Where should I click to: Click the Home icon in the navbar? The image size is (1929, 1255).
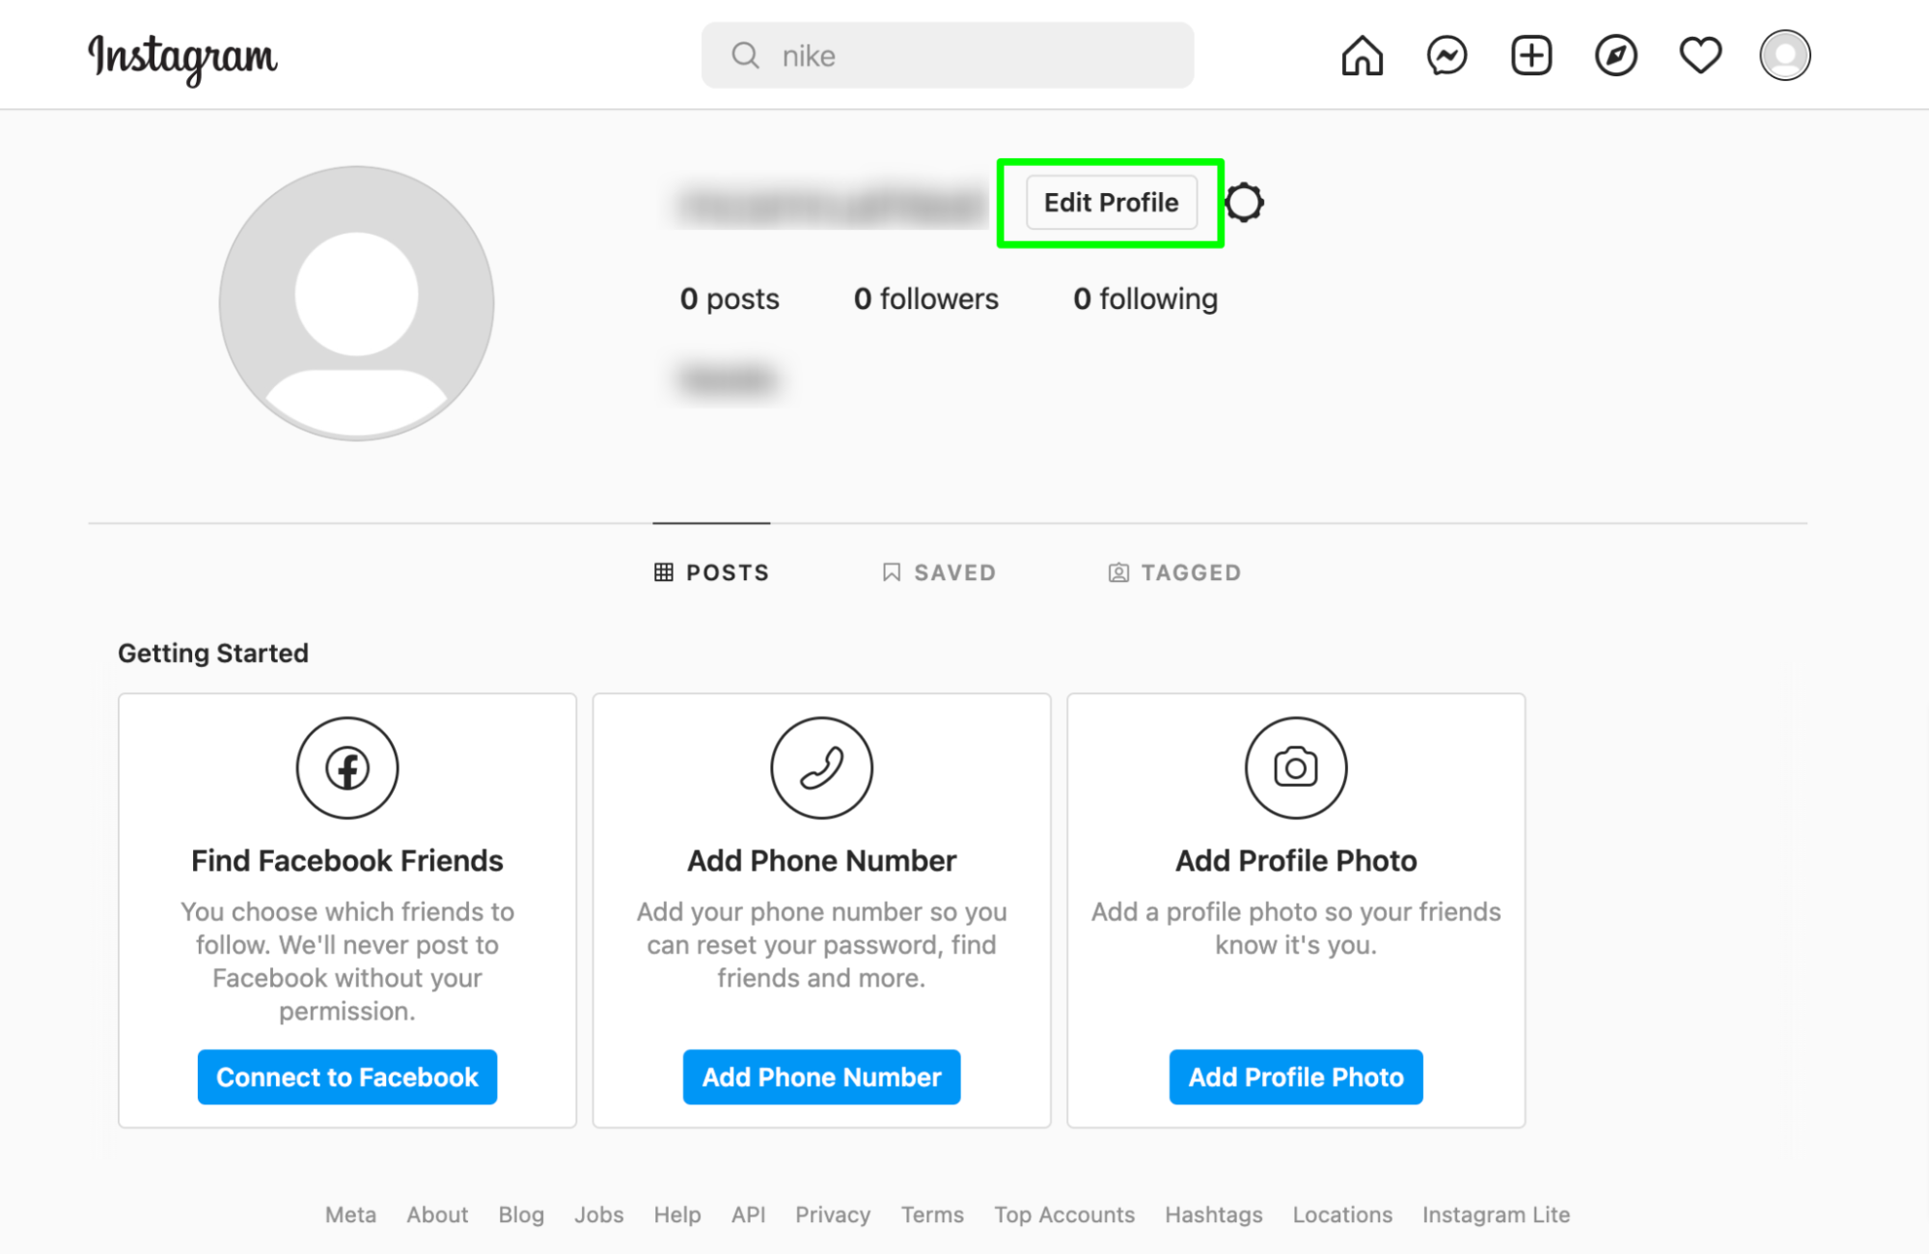click(x=1360, y=55)
